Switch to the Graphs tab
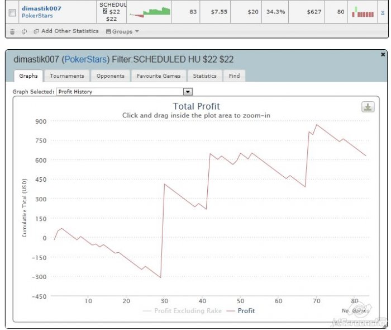 28,76
